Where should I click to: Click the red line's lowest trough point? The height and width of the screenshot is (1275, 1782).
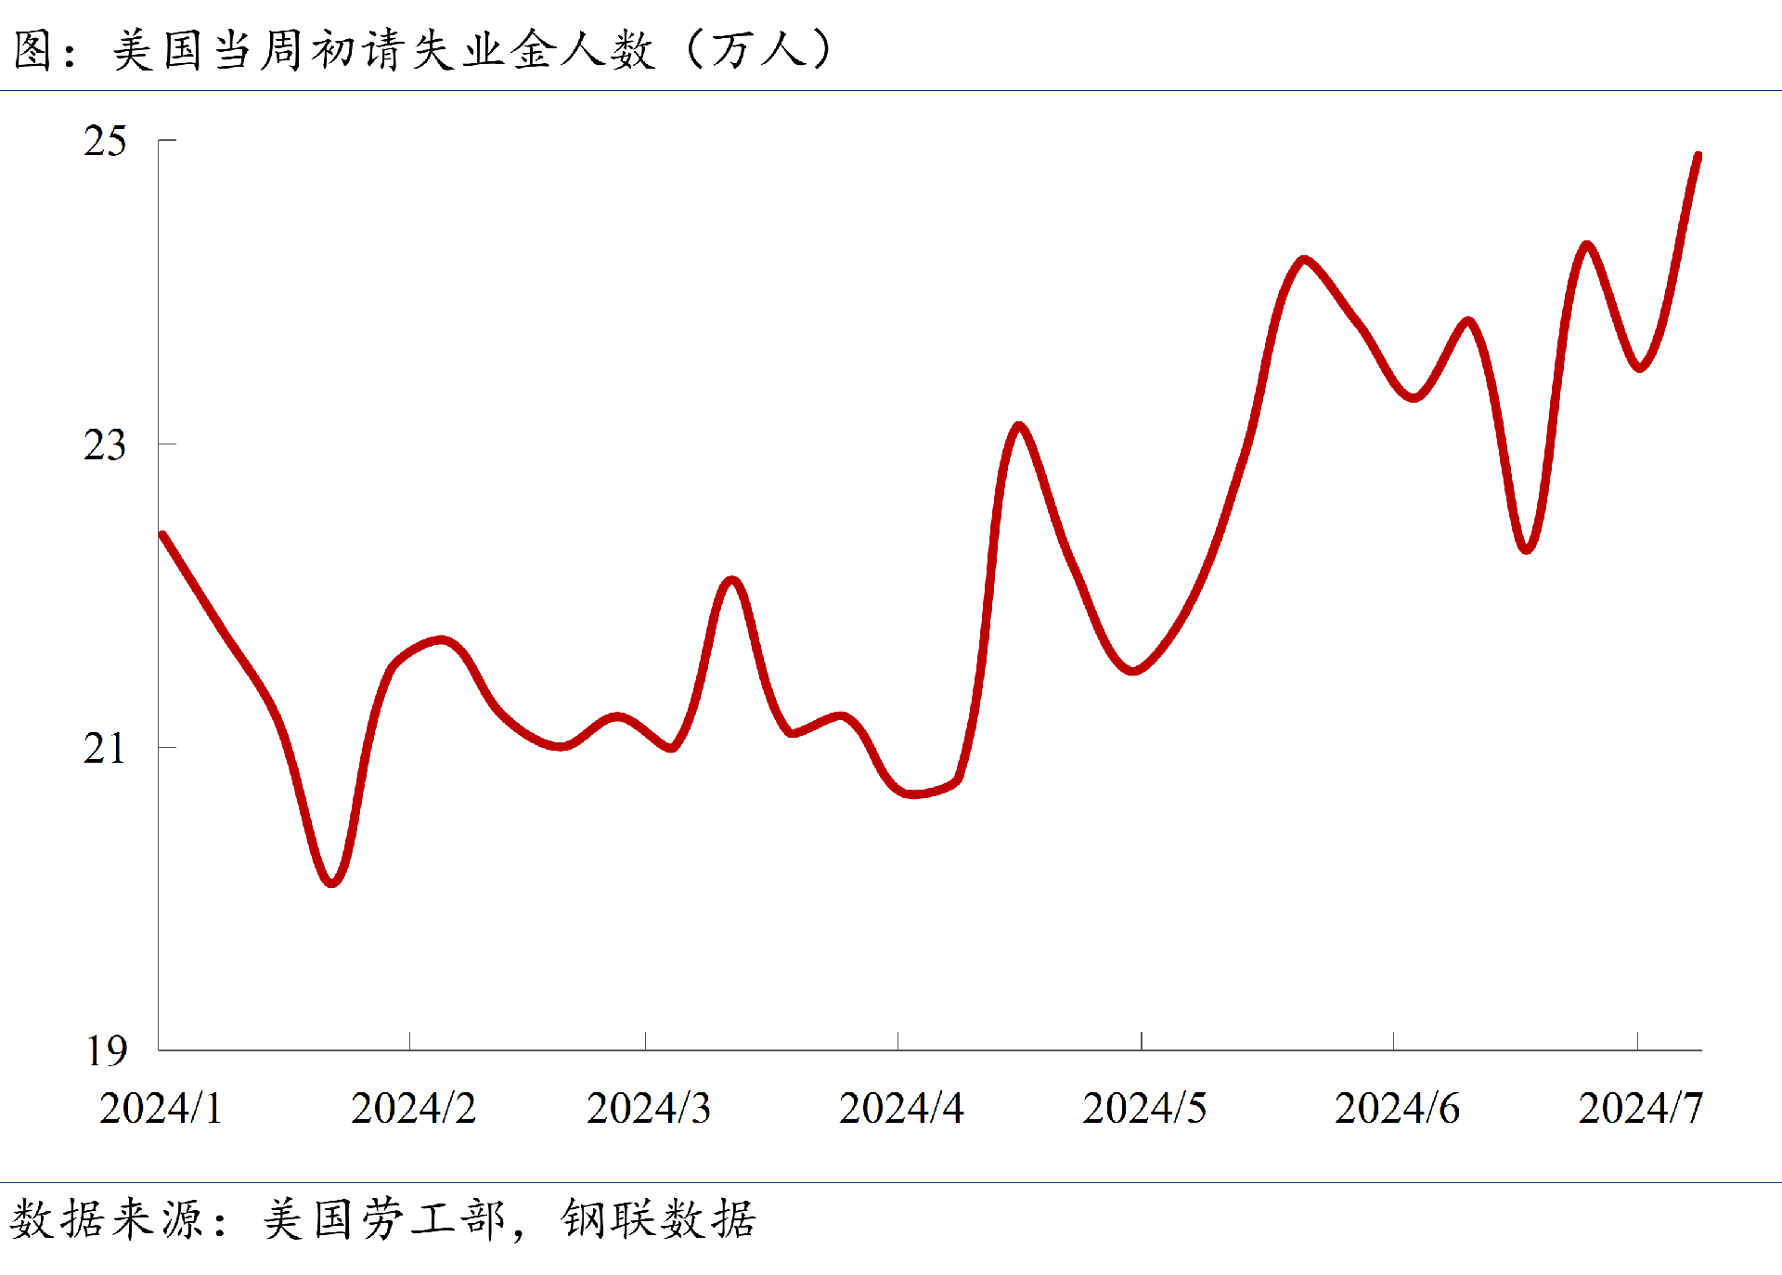pyautogui.click(x=332, y=882)
